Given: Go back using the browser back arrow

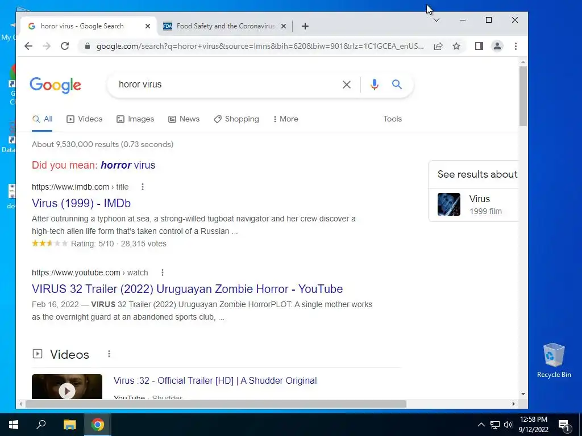Looking at the screenshot, I should (x=28, y=46).
